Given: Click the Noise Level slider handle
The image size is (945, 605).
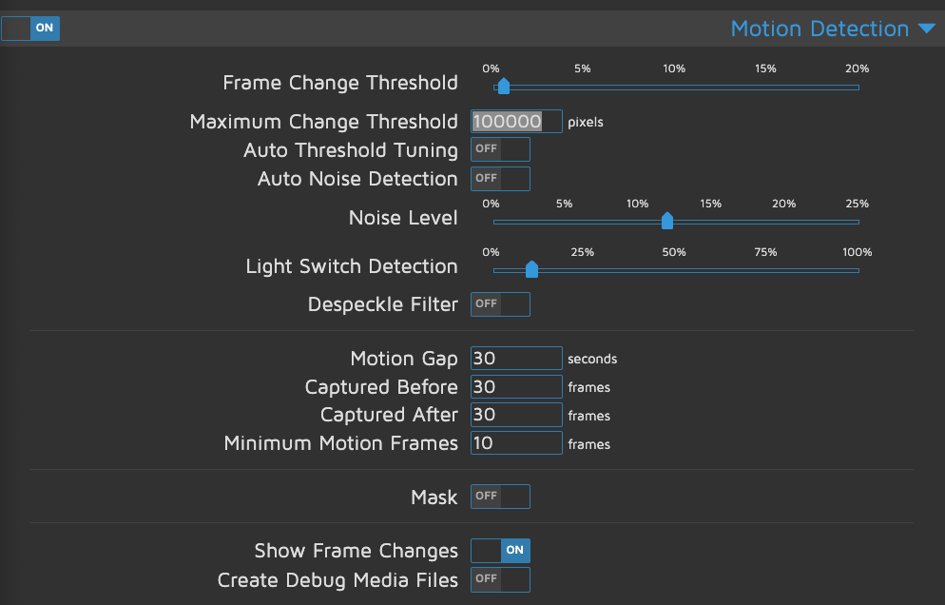Looking at the screenshot, I should tap(667, 222).
